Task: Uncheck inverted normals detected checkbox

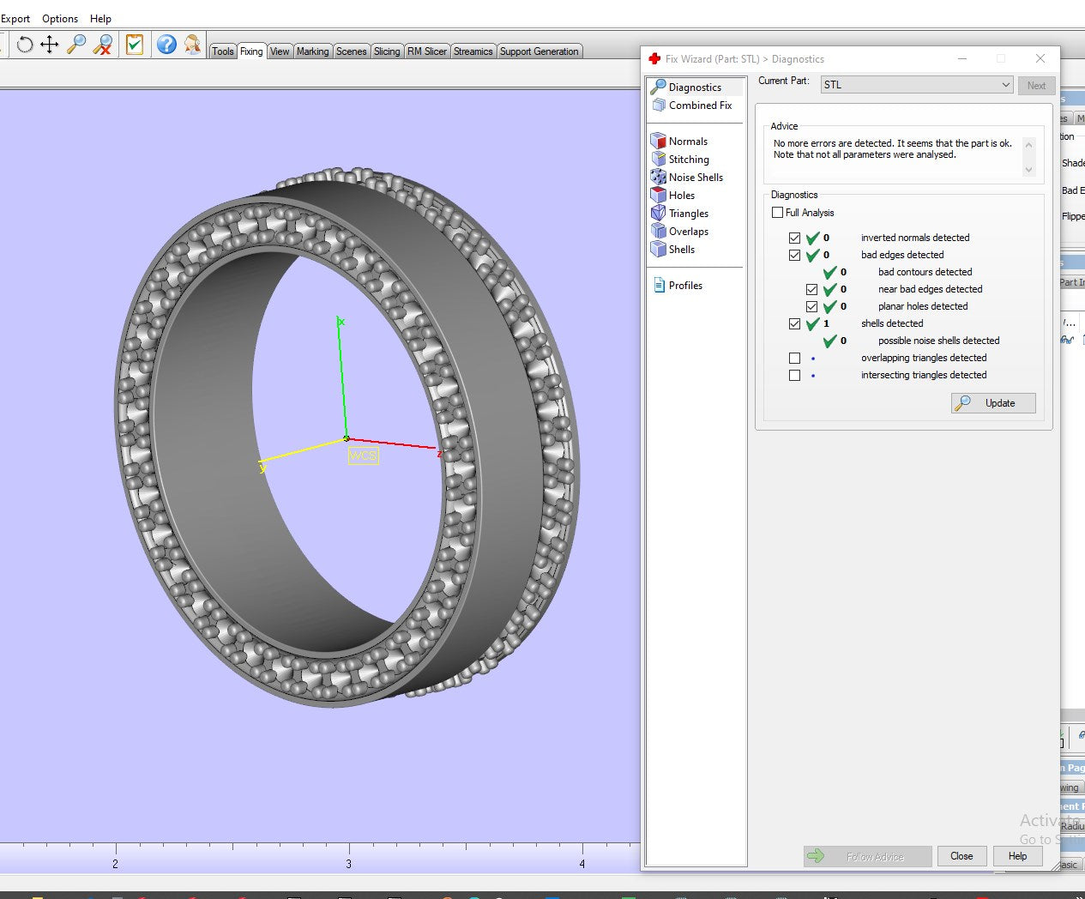Action: click(x=795, y=238)
